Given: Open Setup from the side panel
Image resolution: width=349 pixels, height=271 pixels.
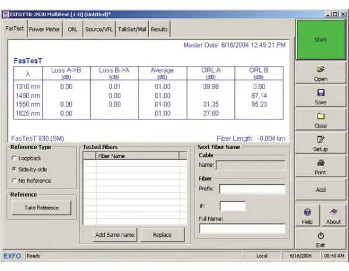Looking at the screenshot, I should coord(320,143).
